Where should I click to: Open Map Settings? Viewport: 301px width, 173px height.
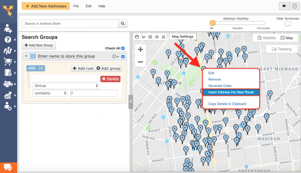pos(183,37)
